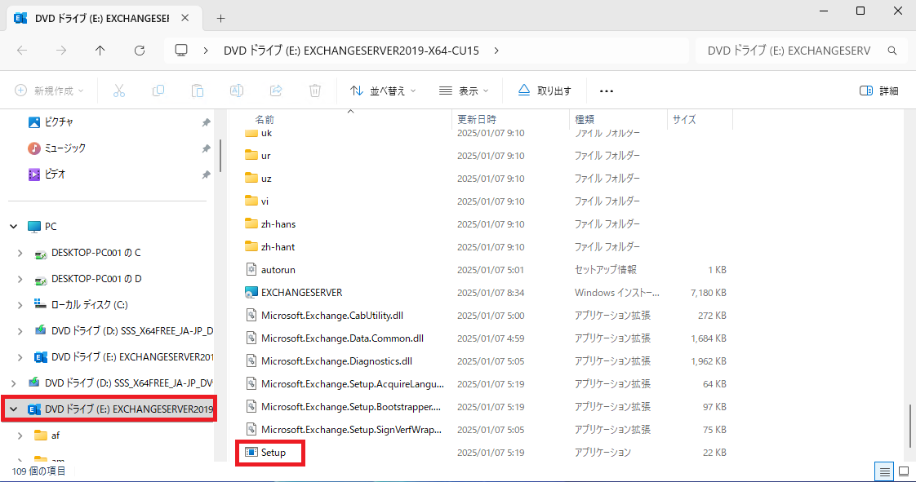Screen dimensions: 916x482
Task: Open the 並べ替え (Sort) dropdown
Action: [383, 91]
